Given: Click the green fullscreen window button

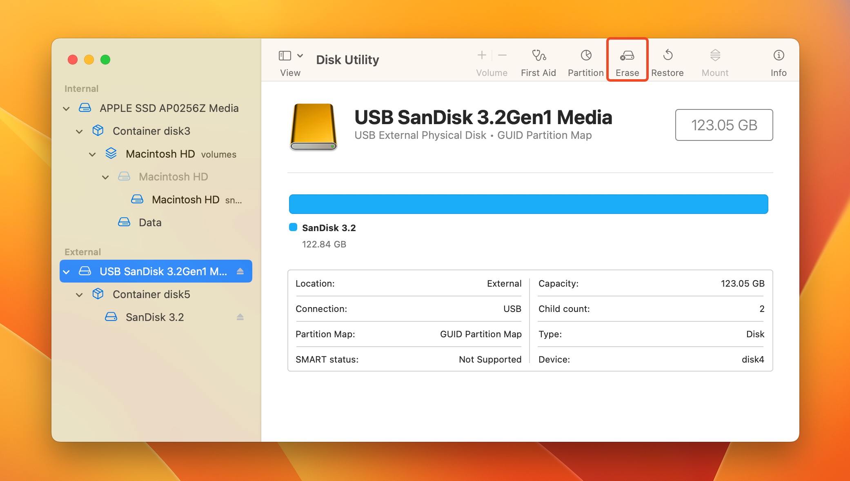Looking at the screenshot, I should click(x=105, y=60).
